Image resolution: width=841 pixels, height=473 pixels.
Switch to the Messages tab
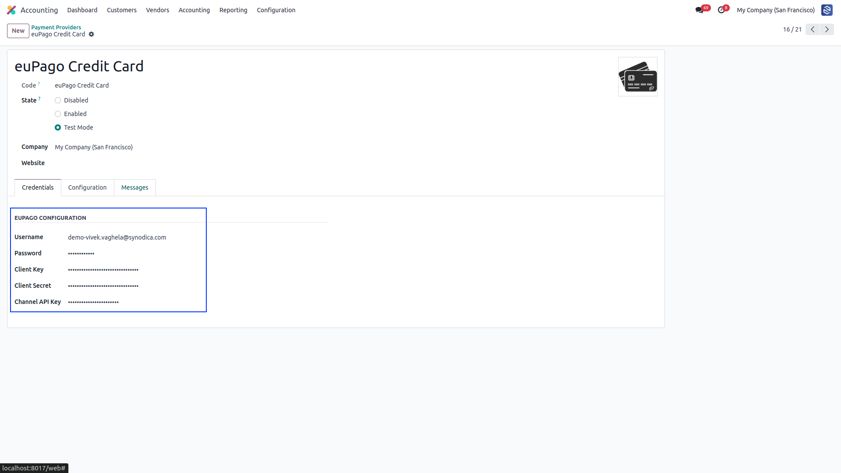point(134,187)
